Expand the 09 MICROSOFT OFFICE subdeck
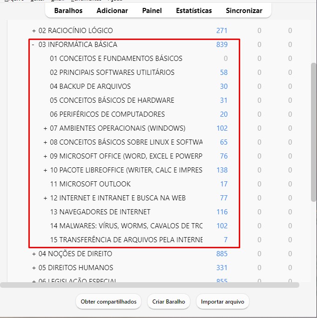Image resolution: width=317 pixels, height=318 pixels. point(45,156)
